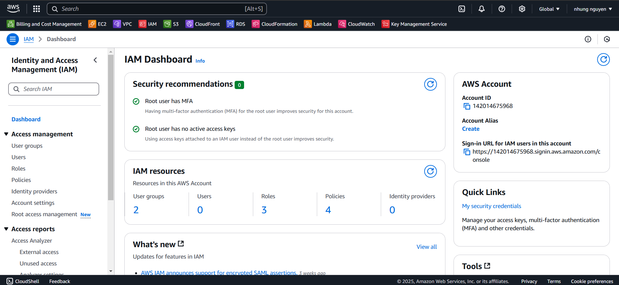Click the Roles count 3
Screen dimensions: 619x285
[264, 210]
